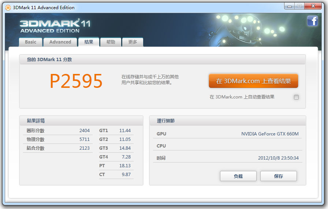Click the 保存 button
328x209 pixels.
pos(278,176)
